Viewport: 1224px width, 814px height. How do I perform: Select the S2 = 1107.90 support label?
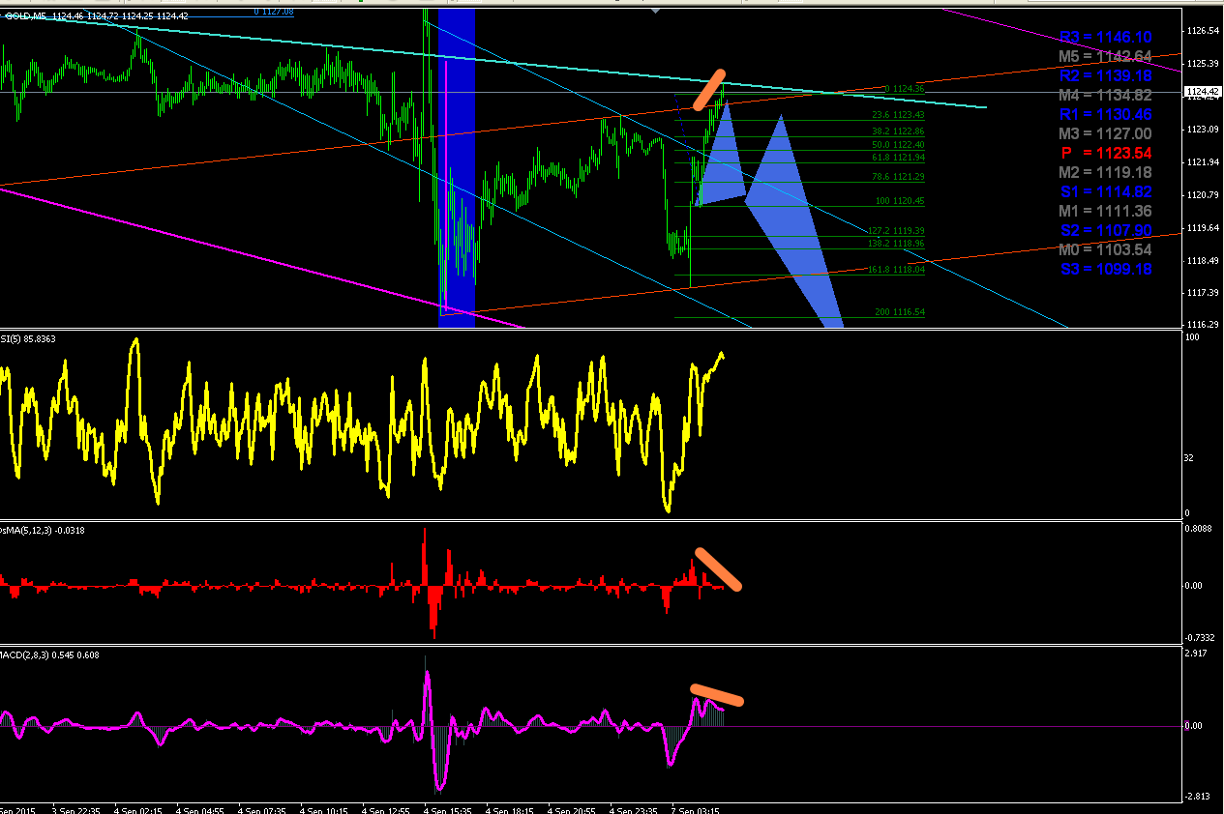point(1105,230)
